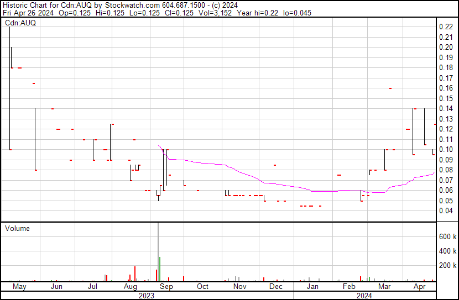Click the 0.22 price axis label

click(446, 27)
